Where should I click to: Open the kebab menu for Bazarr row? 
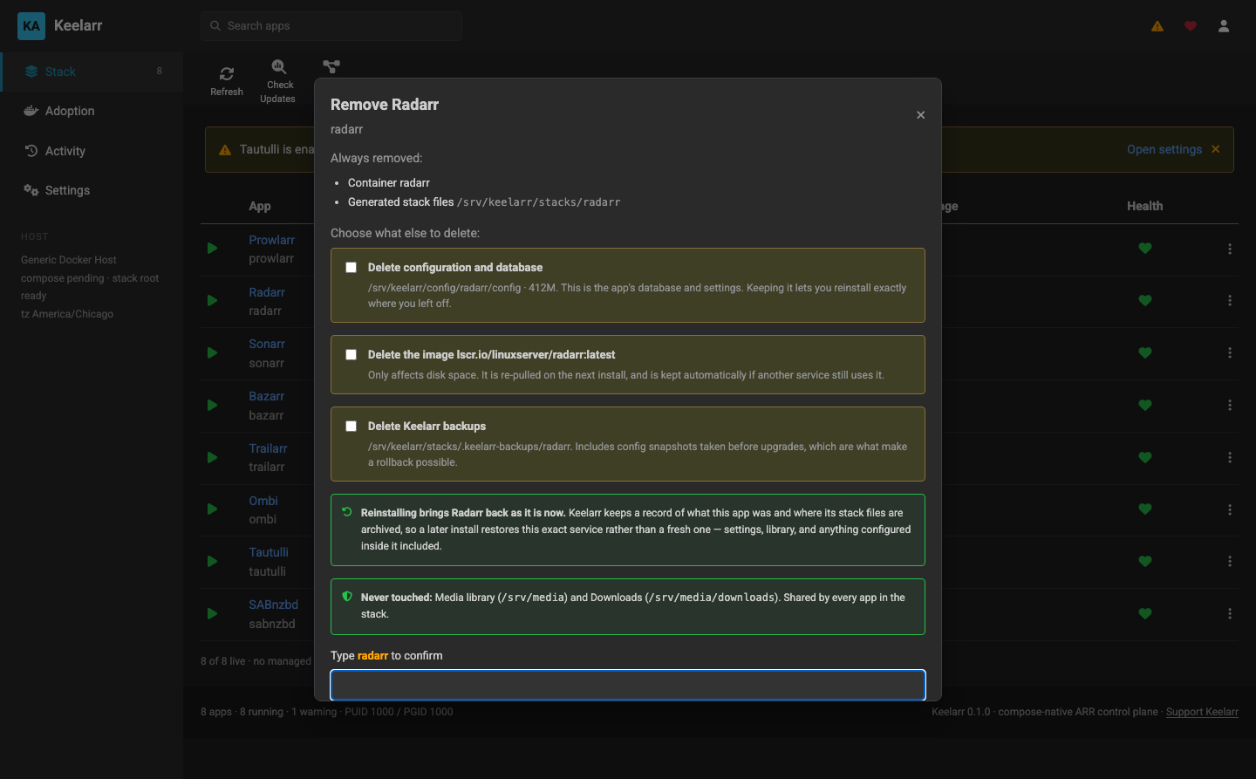tap(1230, 406)
